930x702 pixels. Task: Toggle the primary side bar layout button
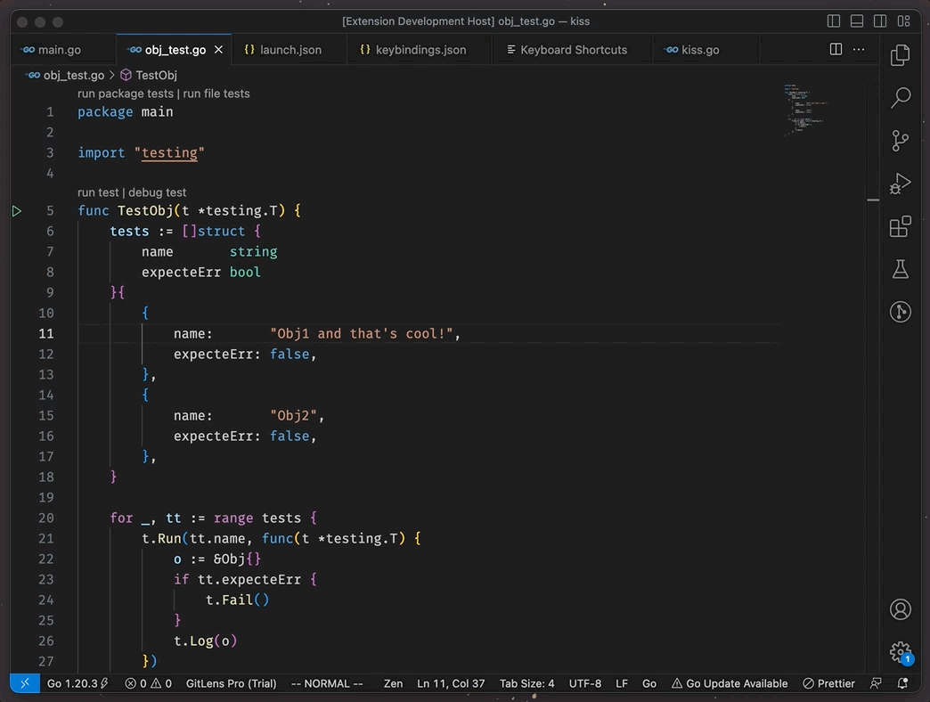834,21
